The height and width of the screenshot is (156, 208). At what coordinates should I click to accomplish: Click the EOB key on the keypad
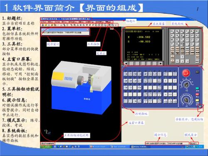(182, 44)
